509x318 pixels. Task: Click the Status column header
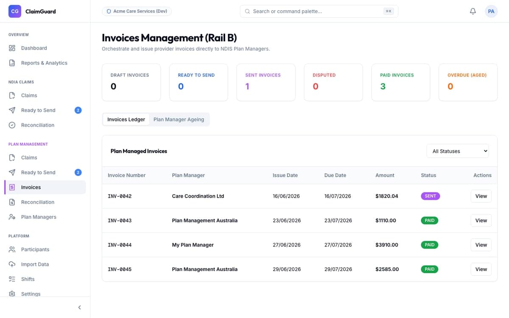tap(428, 175)
